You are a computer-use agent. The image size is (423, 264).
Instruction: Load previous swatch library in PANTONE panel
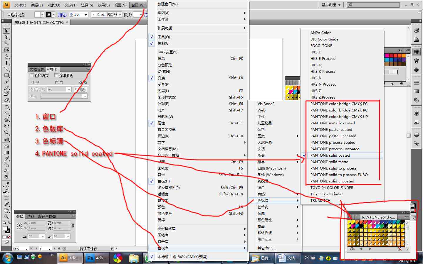coord(361,249)
